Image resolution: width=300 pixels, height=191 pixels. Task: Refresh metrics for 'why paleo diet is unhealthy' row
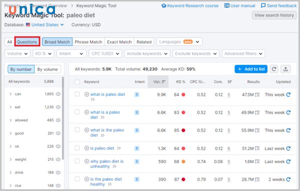tap(288, 162)
